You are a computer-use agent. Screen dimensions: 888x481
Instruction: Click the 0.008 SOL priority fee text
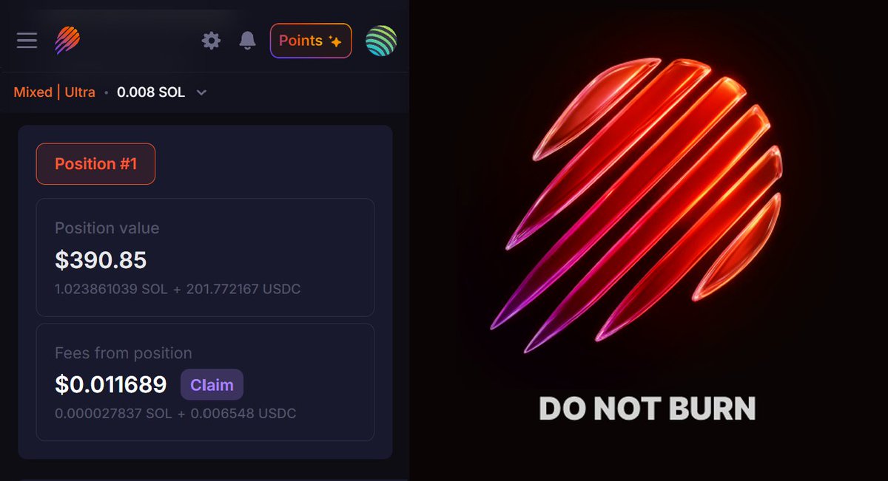tap(151, 92)
